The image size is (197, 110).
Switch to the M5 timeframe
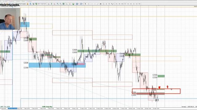(119, 4)
